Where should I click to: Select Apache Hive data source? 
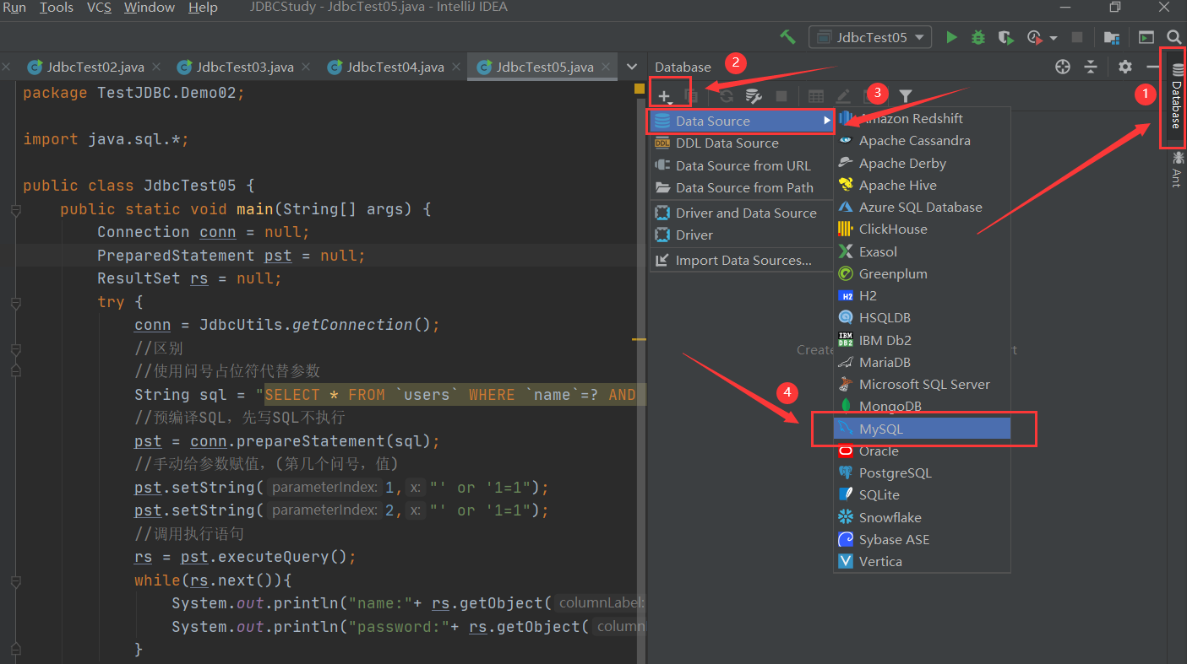click(x=922, y=185)
